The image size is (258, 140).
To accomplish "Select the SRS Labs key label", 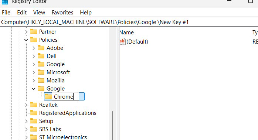I will pos(50,129).
